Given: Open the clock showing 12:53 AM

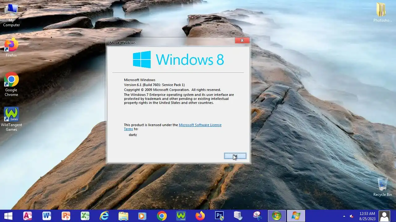Looking at the screenshot, I should (367, 216).
